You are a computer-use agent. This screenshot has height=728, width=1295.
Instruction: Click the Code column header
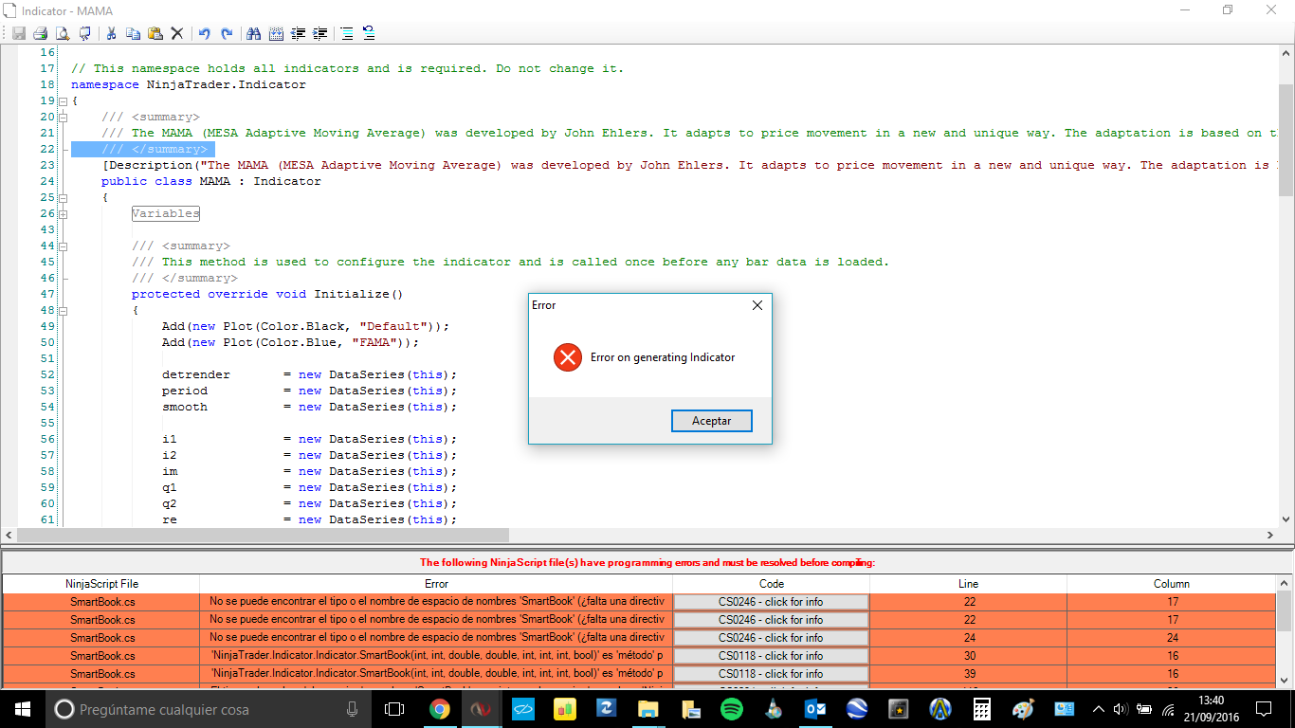772,584
